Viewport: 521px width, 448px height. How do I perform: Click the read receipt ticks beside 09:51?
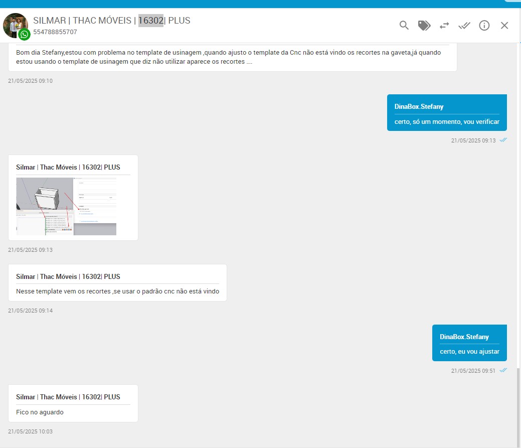503,370
